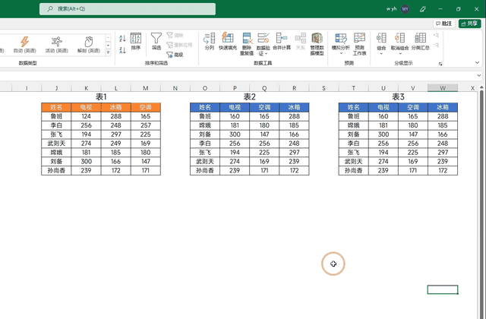Select 表2 header cell 空调

[x=264, y=107]
